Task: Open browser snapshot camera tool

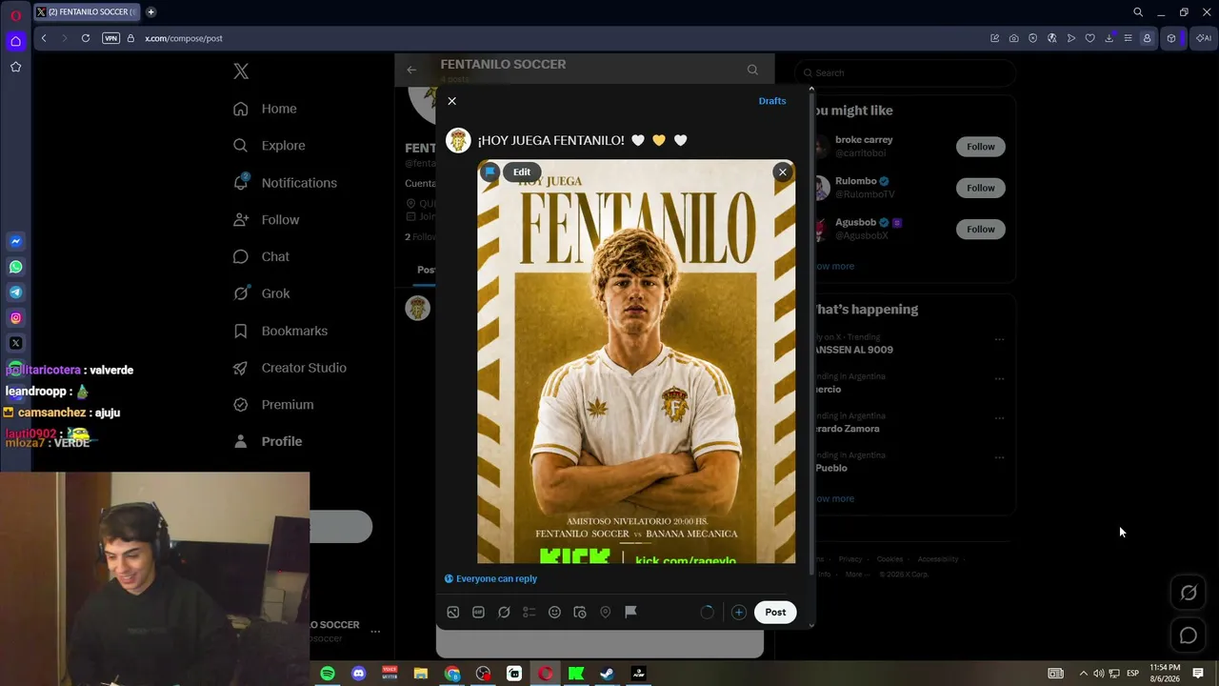Action: pos(1014,38)
